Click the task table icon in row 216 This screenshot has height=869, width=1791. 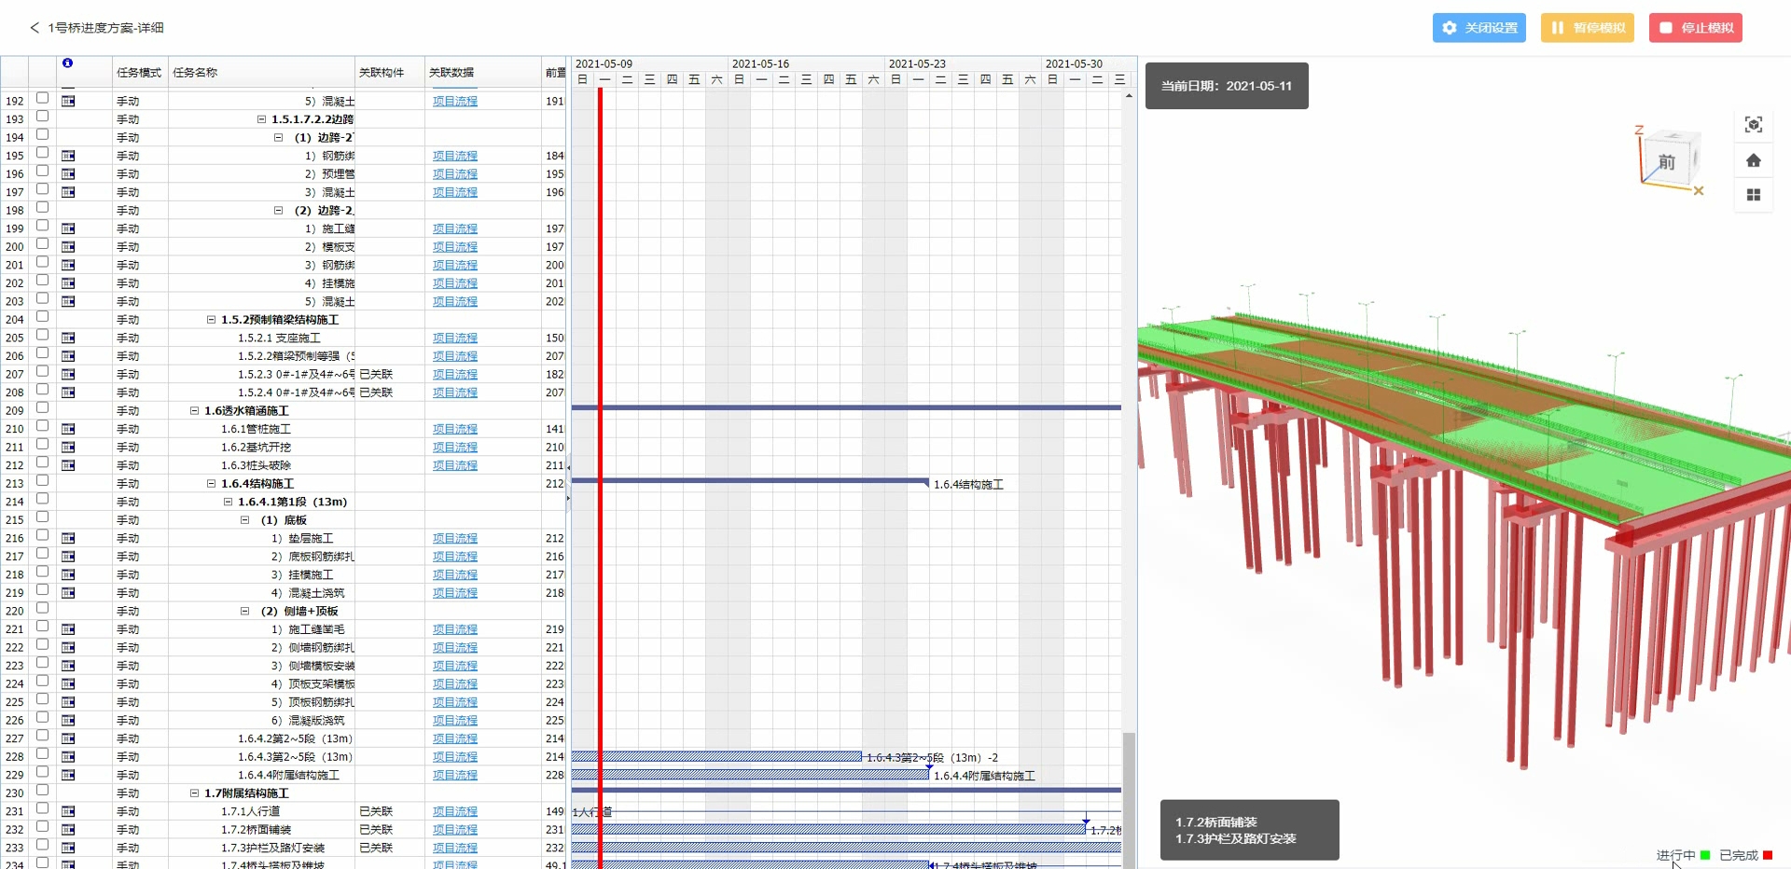[x=68, y=538]
